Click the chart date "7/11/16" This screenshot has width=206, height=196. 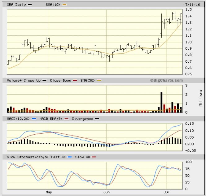[x=193, y=5]
